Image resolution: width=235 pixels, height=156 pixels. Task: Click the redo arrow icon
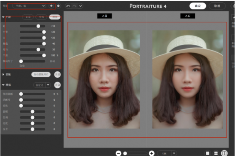(x=75, y=6)
